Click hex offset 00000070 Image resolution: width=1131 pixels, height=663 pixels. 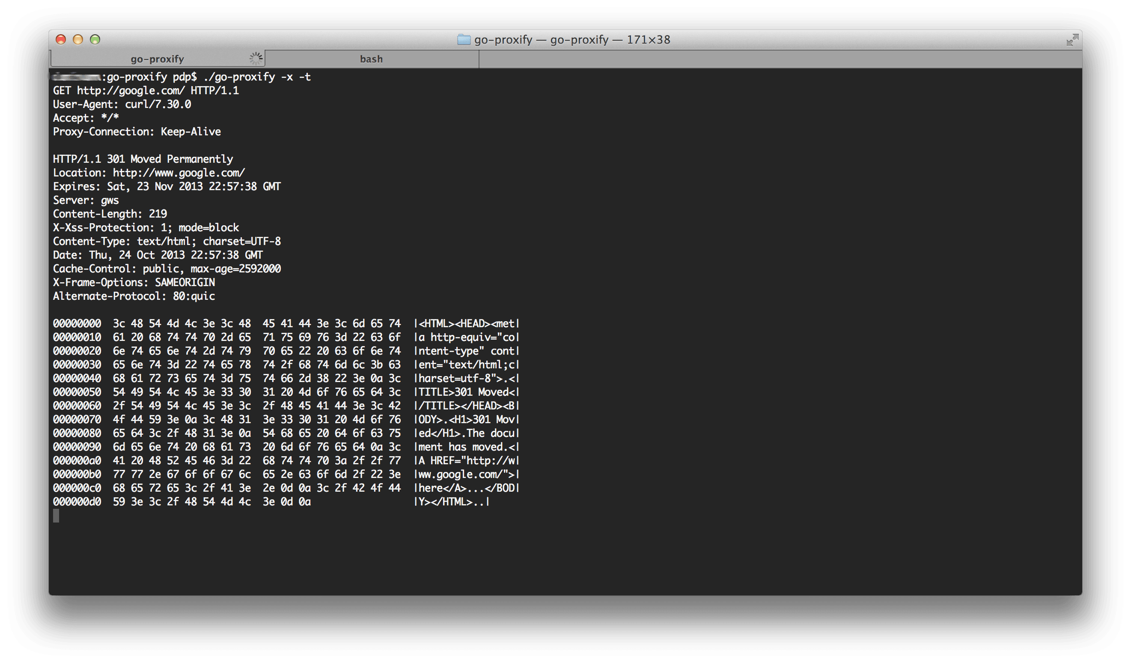click(77, 420)
